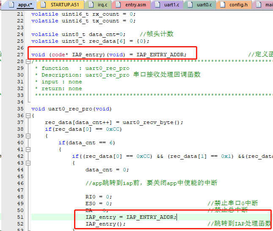The image size is (273, 231).
Task: Place cursor on the IAP_entry() call line
Action: (x=105, y=224)
